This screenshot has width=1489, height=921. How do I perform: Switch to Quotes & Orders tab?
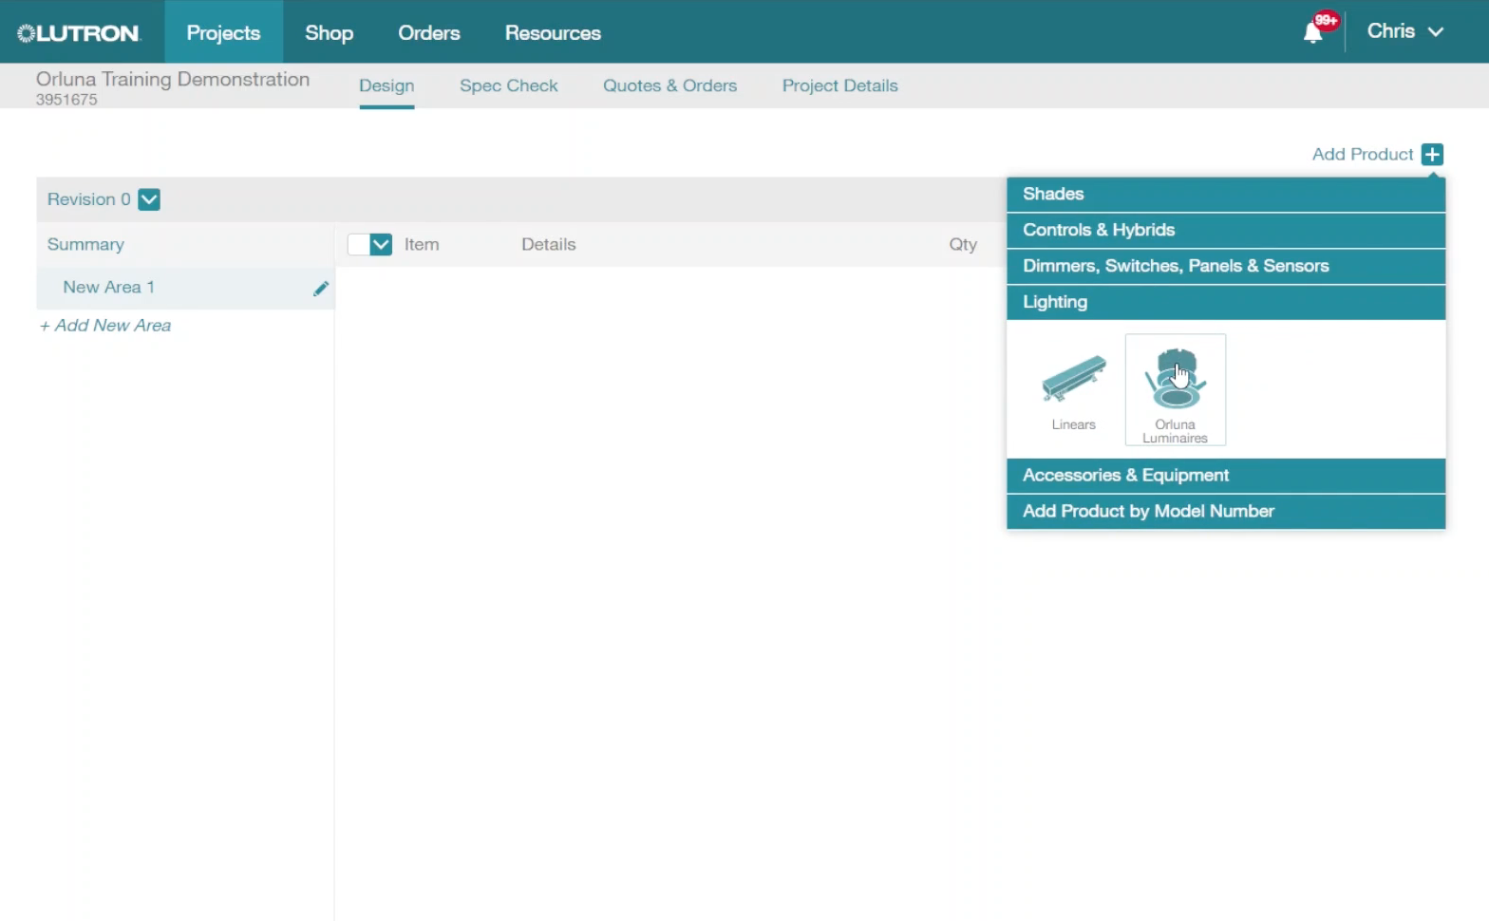[669, 85]
